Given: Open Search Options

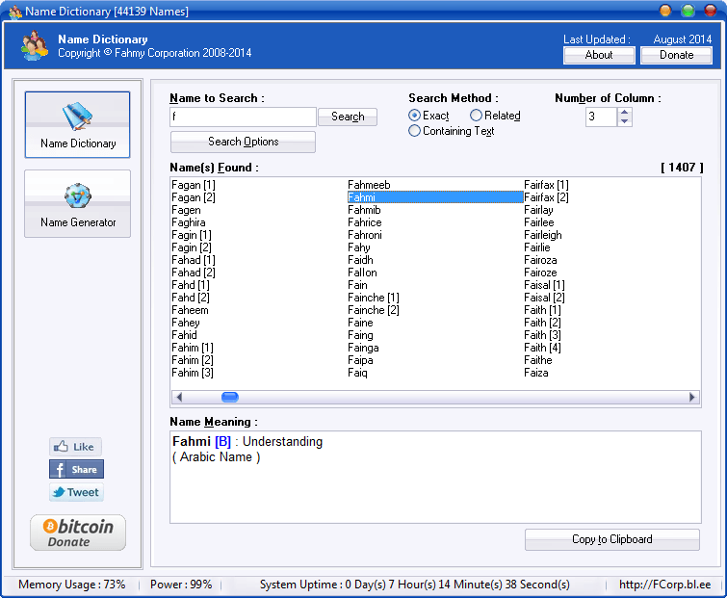Looking at the screenshot, I should (x=243, y=142).
